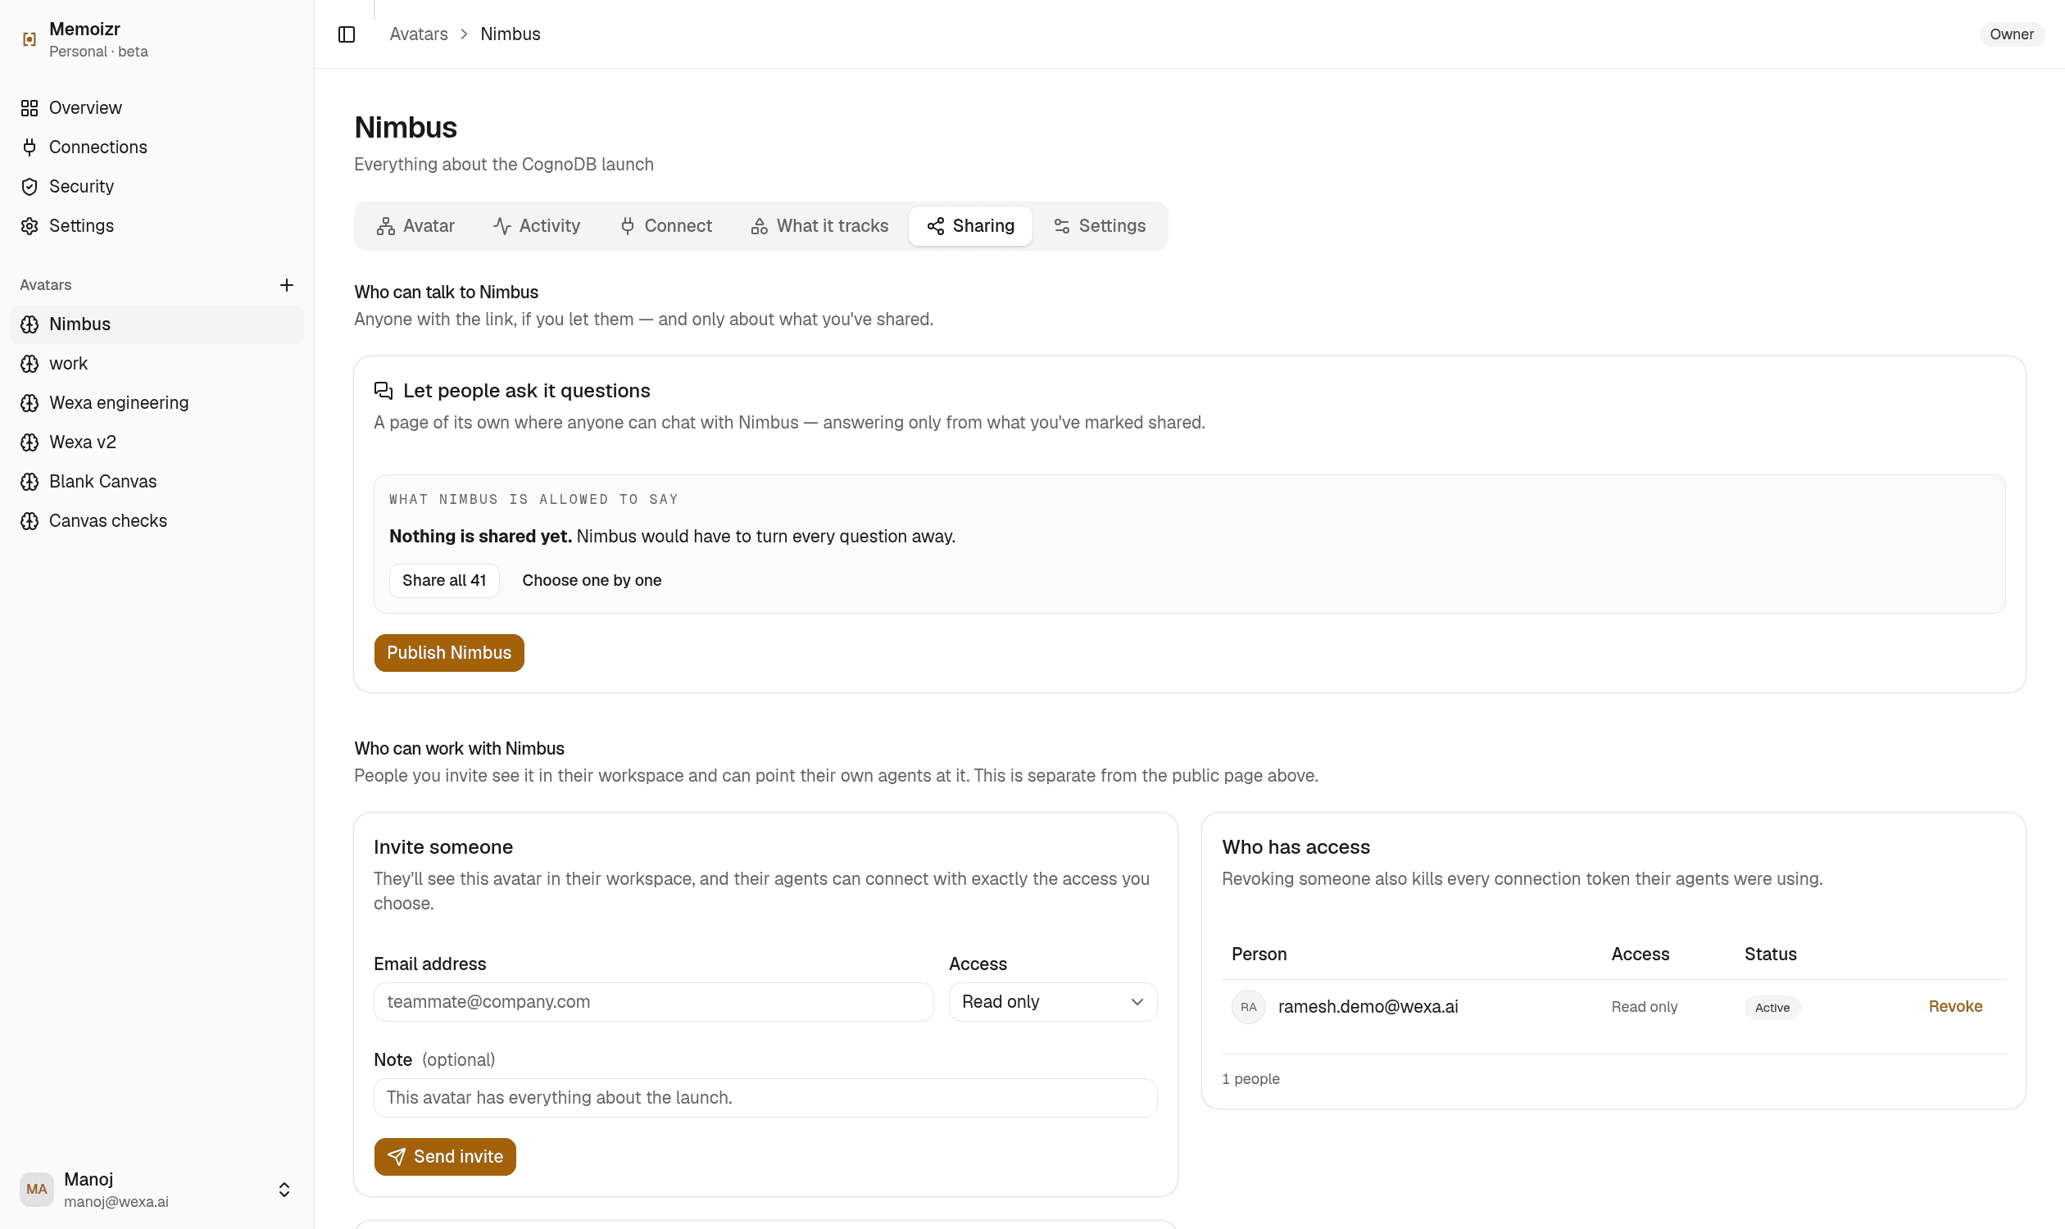Click Choose one by one
The height and width of the screenshot is (1229, 2065).
tap(592, 581)
